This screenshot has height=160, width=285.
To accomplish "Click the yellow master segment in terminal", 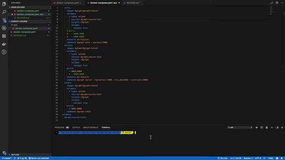I will click(x=127, y=132).
